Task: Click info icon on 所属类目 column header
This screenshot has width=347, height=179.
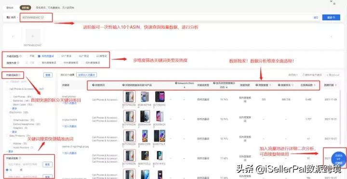Action: [x=93, y=85]
